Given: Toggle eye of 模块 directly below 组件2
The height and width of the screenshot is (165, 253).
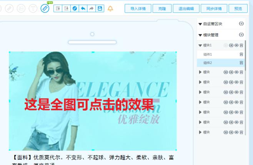Looking at the screenshot, I should coord(236,72).
